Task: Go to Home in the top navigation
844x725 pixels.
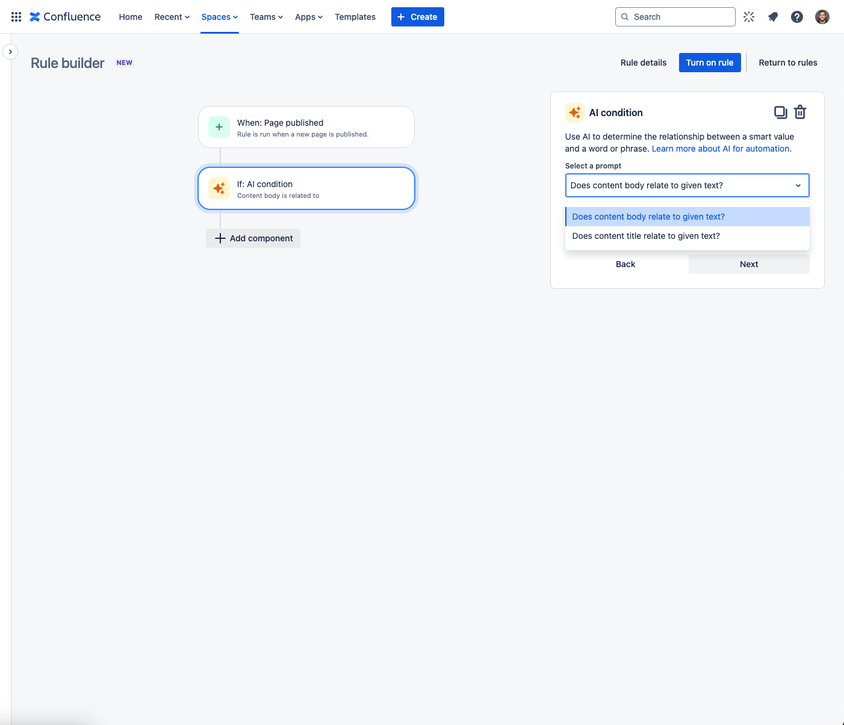Action: point(131,17)
